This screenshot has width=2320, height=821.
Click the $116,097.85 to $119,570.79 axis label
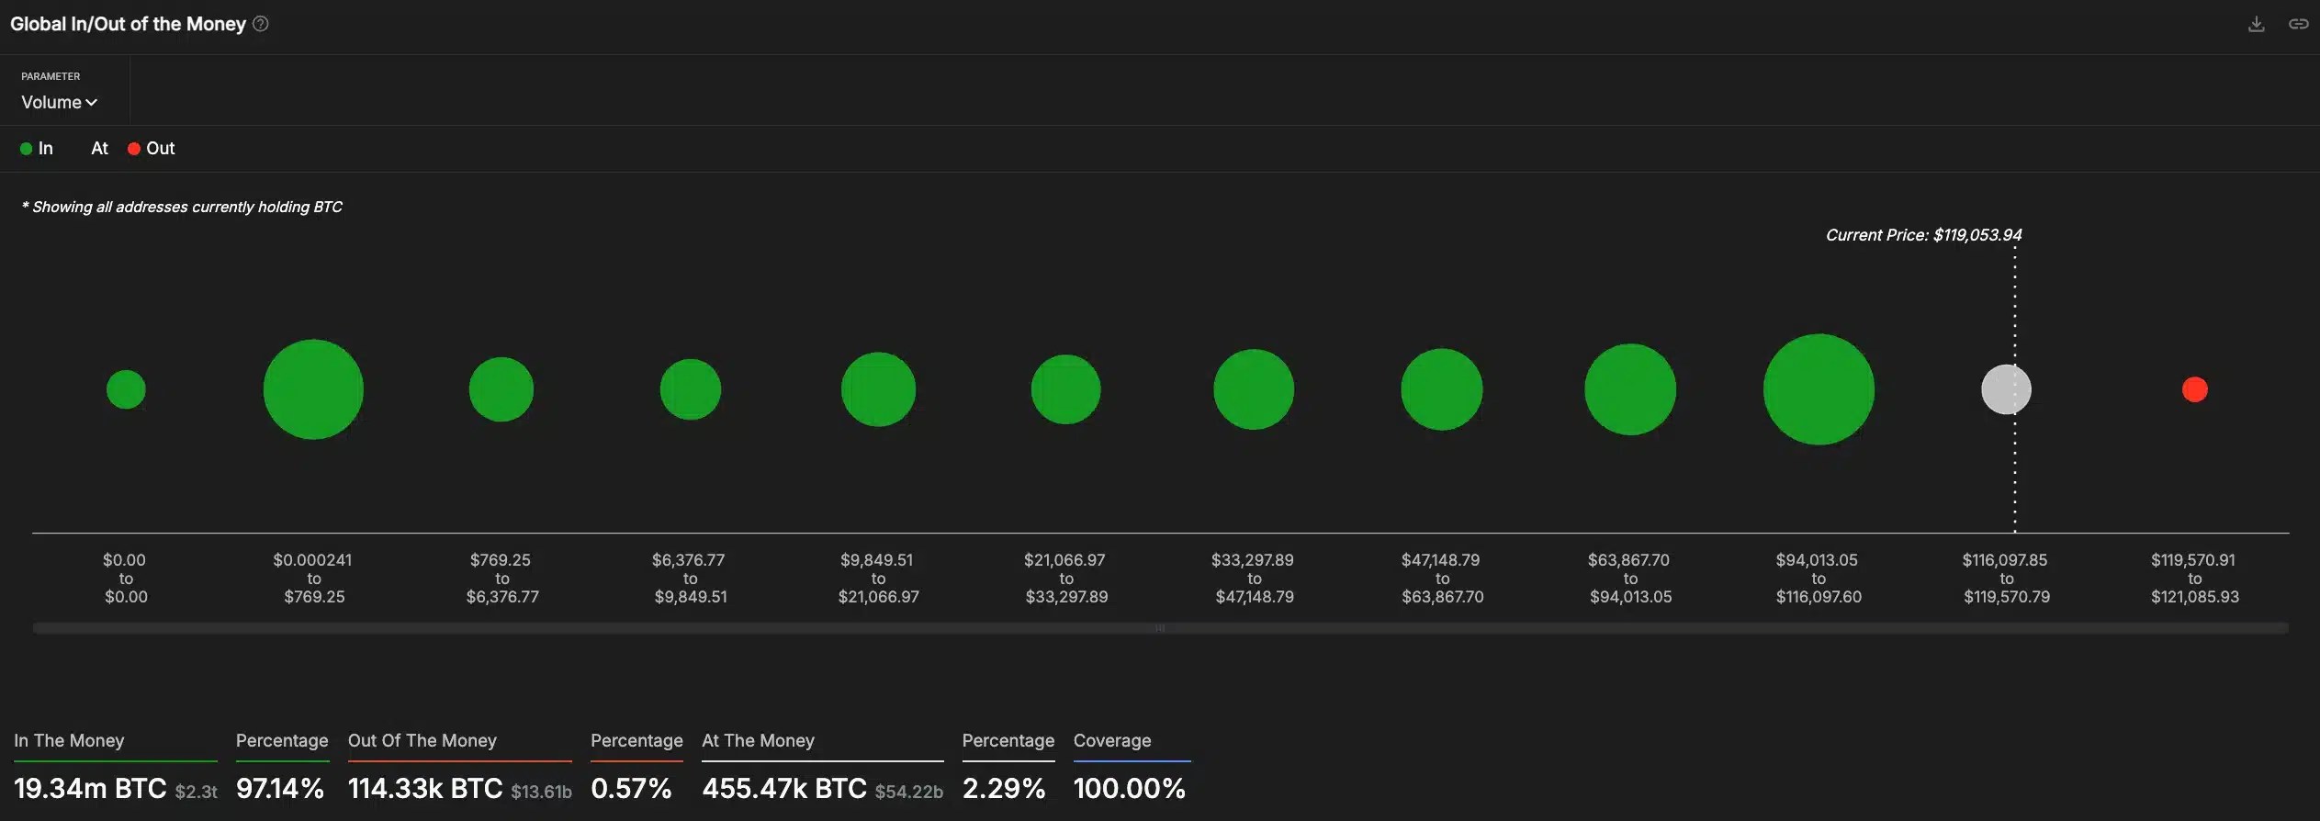2006,578
